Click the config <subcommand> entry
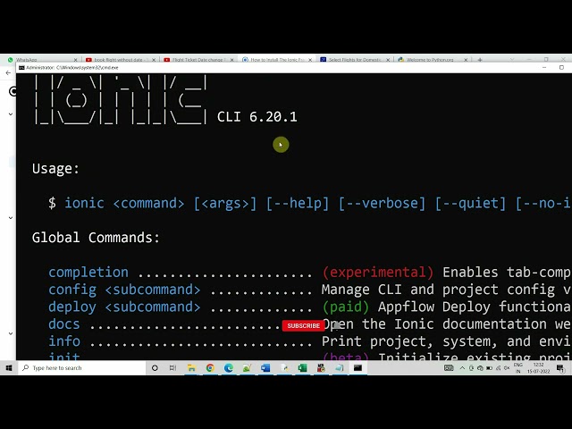 tap(124, 290)
